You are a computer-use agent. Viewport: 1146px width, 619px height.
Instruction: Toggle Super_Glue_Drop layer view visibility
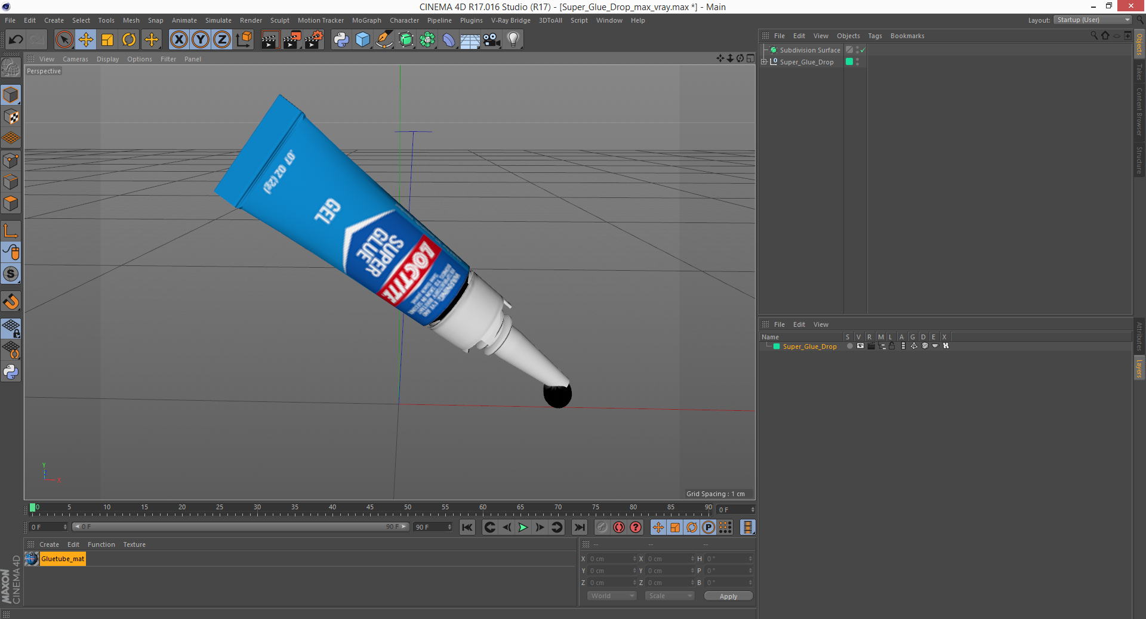[x=860, y=346]
